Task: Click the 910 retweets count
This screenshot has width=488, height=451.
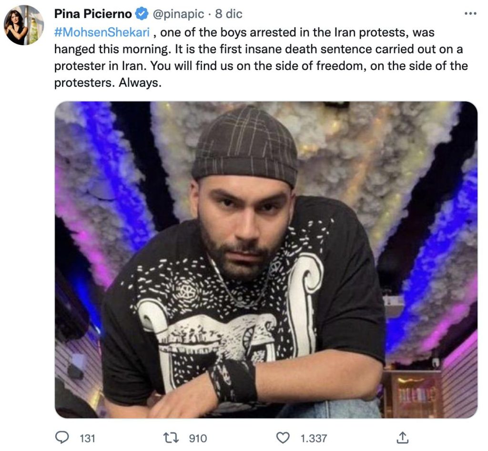Action: click(198, 438)
